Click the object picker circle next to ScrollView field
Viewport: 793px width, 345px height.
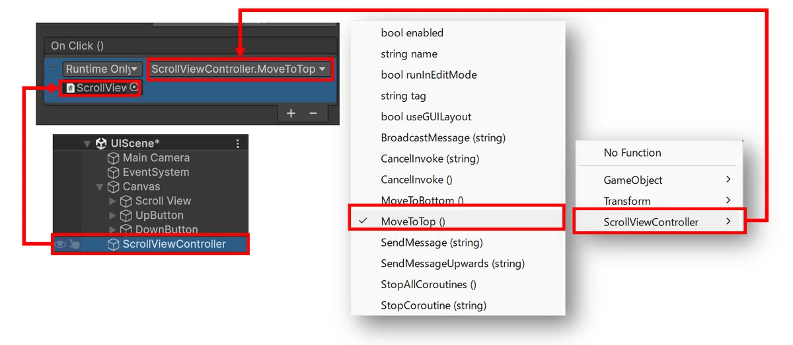(134, 87)
